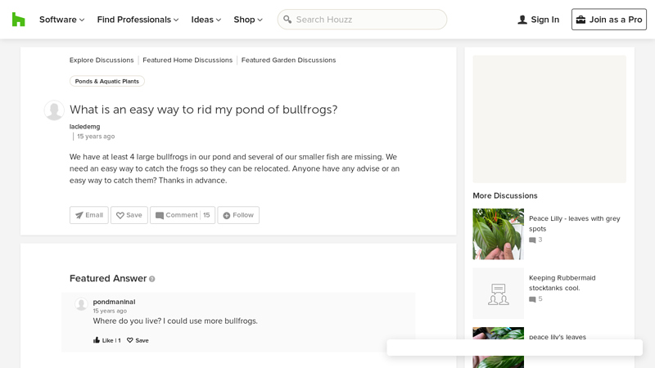Viewport: 655px width, 368px height.
Task: Click the heart Save icon under pondmaninal's answer
Action: point(130,340)
